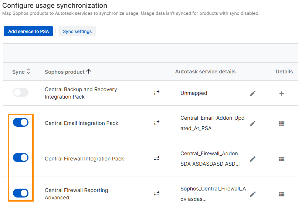Disable sync for Central Email Integration Pack
This screenshot has width=298, height=209.
(21, 122)
